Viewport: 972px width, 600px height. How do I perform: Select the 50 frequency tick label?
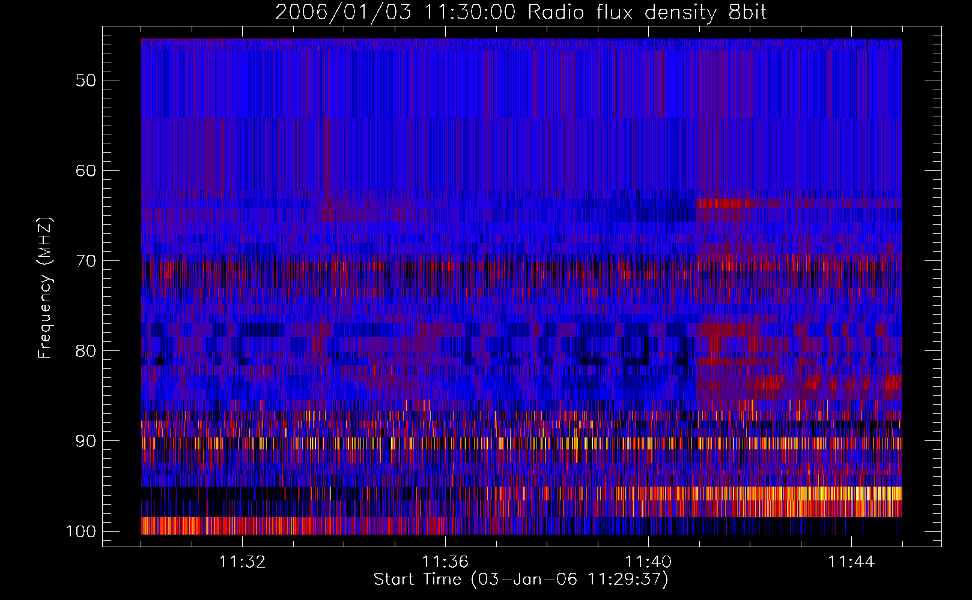click(86, 80)
